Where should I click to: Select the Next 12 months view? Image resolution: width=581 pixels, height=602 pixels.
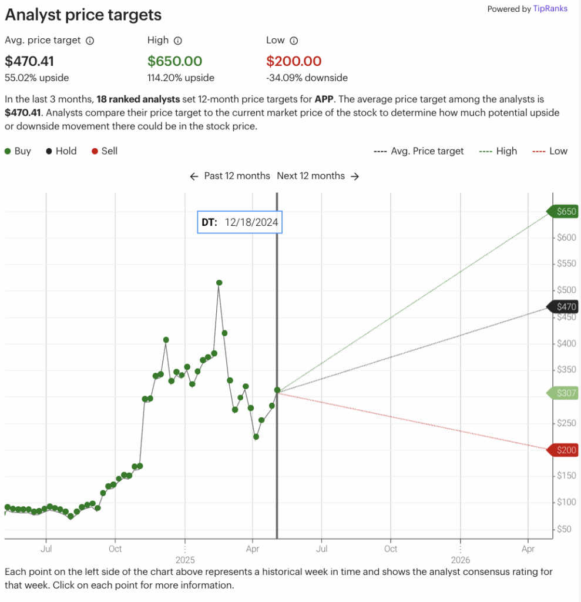311,176
